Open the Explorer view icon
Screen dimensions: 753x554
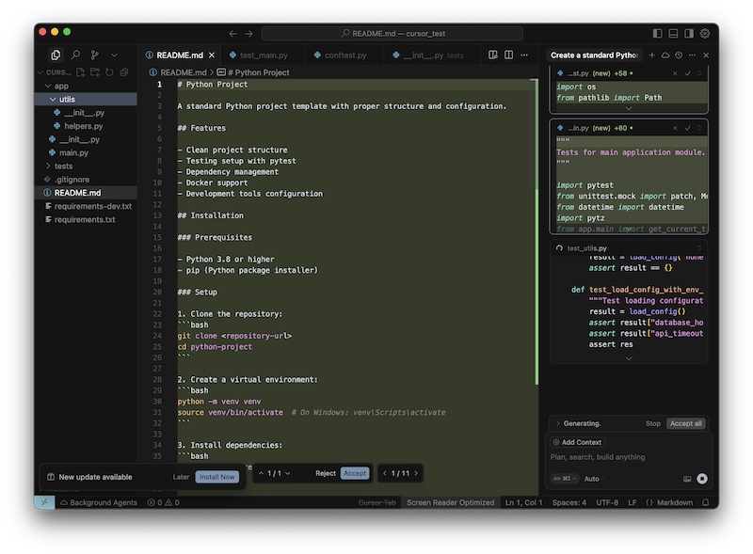coord(56,55)
